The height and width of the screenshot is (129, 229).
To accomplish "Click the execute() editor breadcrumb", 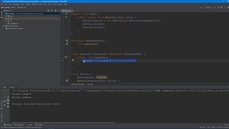I will pos(90,85).
